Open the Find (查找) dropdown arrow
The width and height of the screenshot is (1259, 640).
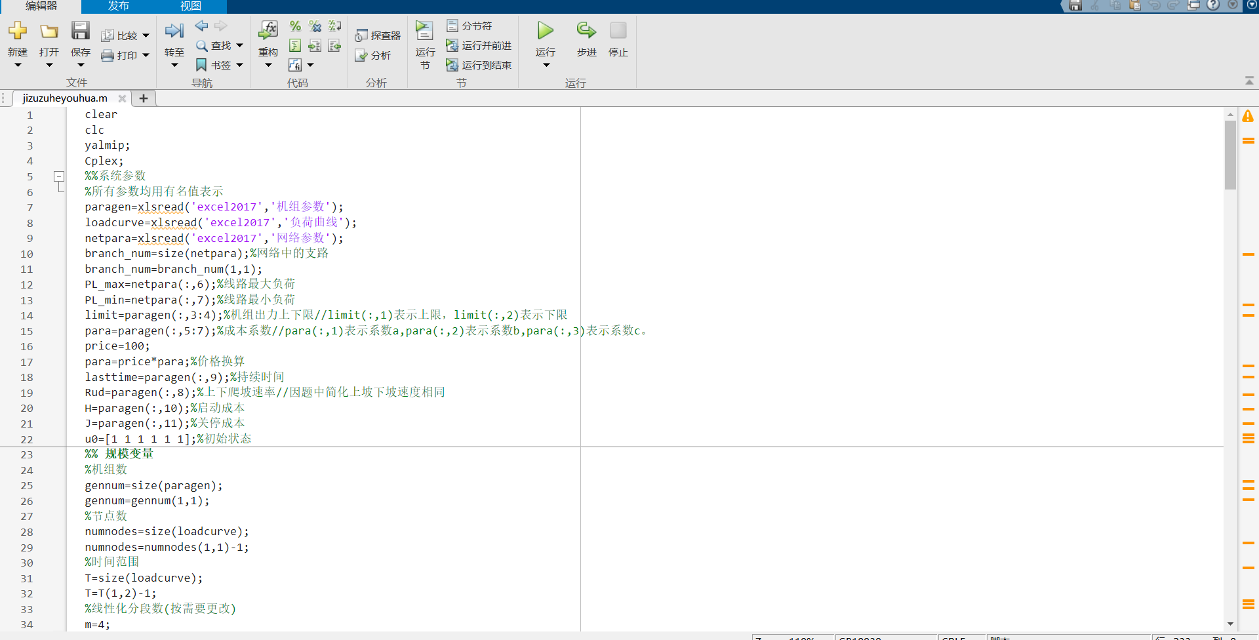(240, 45)
